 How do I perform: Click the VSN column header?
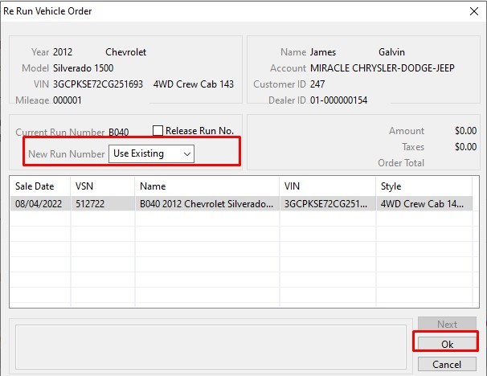click(102, 186)
